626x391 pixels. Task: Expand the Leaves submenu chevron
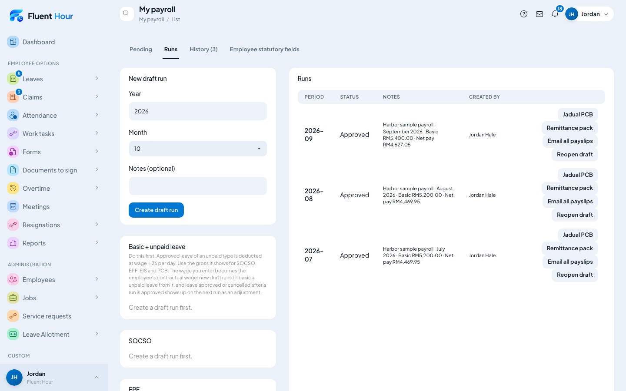[x=97, y=78]
